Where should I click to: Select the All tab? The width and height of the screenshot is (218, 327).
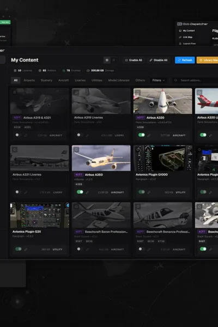[16, 80]
